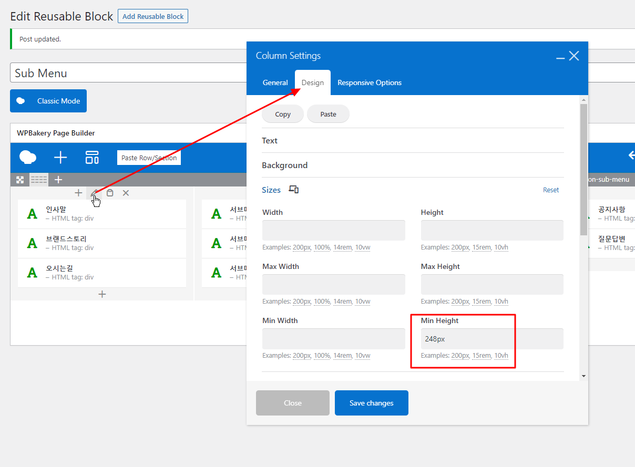Screen dimensions: 635x467
Task: Select the 공지사항 element
Action: tap(611, 214)
